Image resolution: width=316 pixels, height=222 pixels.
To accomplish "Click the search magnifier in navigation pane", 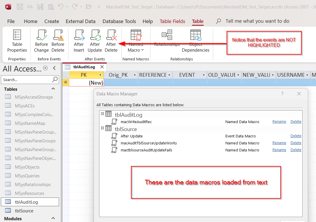I will (x=55, y=80).
